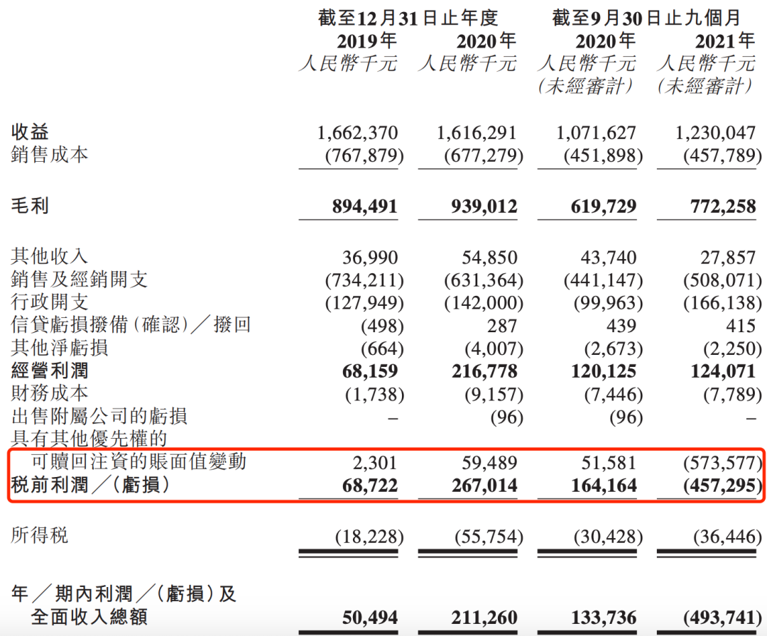
Task: Select the 經營利潤 value 216,778
Action: pos(477,371)
